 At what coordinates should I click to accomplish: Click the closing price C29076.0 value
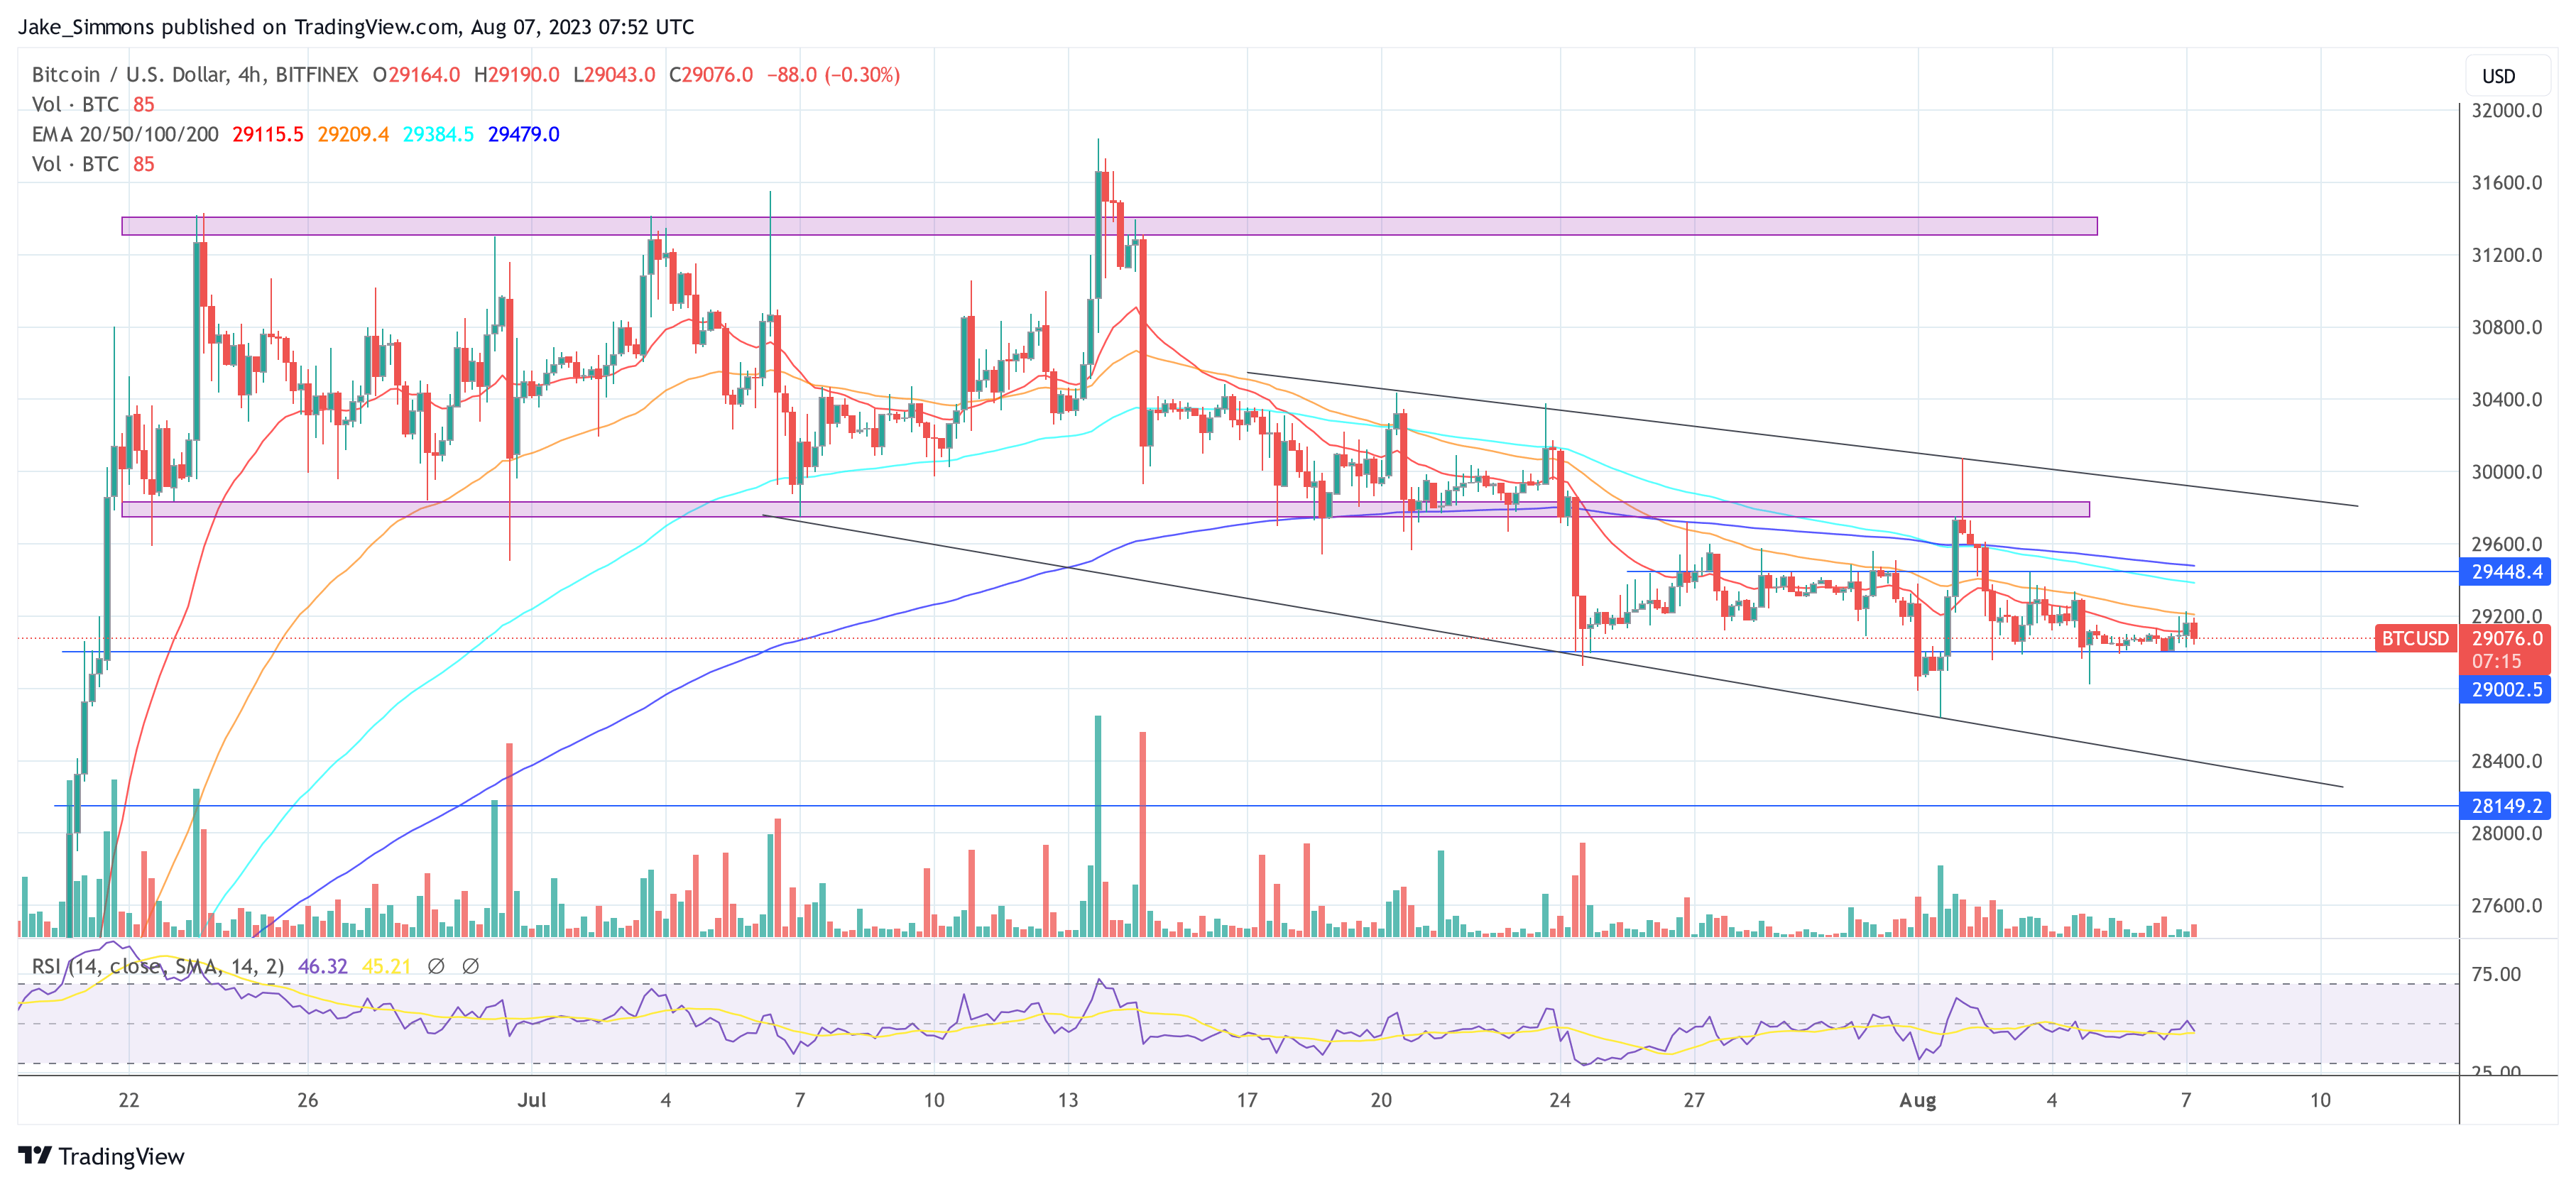coord(711,75)
